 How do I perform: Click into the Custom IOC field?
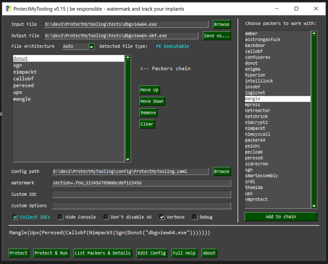click(x=141, y=194)
